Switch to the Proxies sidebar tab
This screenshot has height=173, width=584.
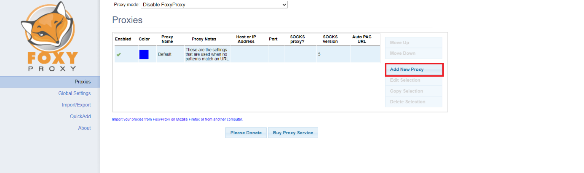pyautogui.click(x=82, y=82)
